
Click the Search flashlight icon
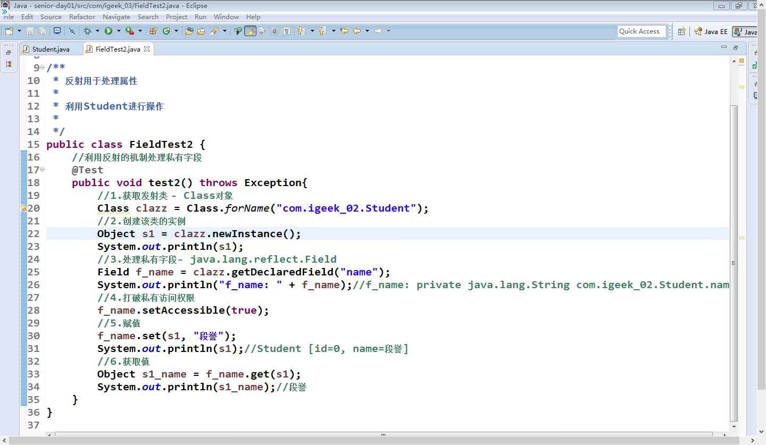pos(215,31)
